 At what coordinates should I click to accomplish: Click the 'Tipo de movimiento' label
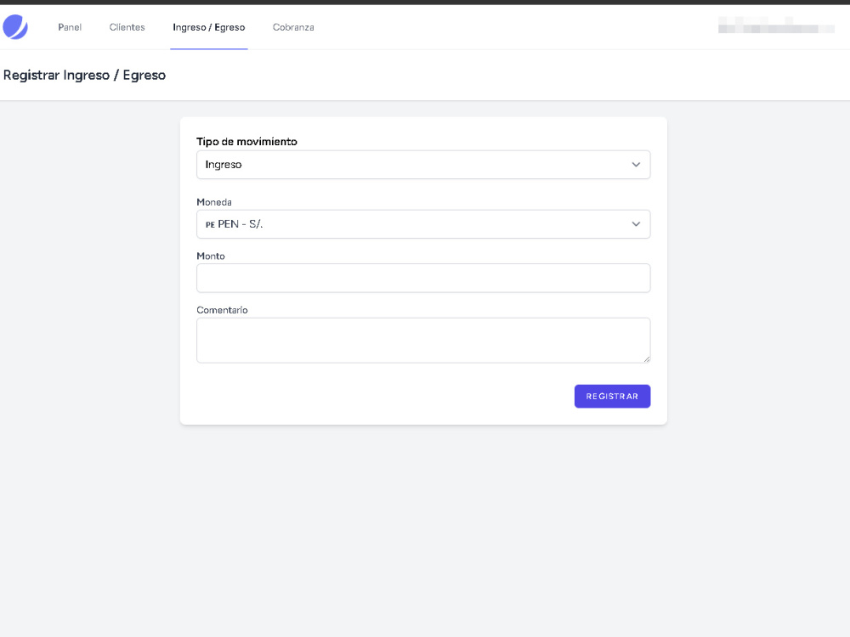point(246,141)
